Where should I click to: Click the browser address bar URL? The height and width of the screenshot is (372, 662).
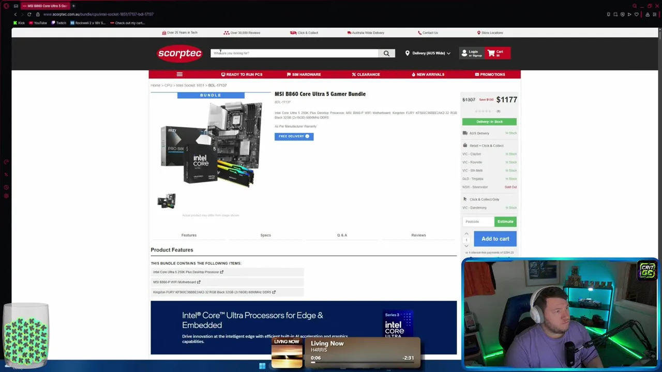click(x=98, y=14)
